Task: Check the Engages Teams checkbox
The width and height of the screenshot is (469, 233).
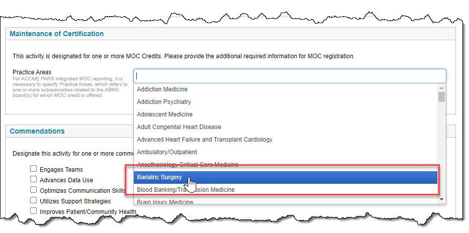Action: point(34,169)
